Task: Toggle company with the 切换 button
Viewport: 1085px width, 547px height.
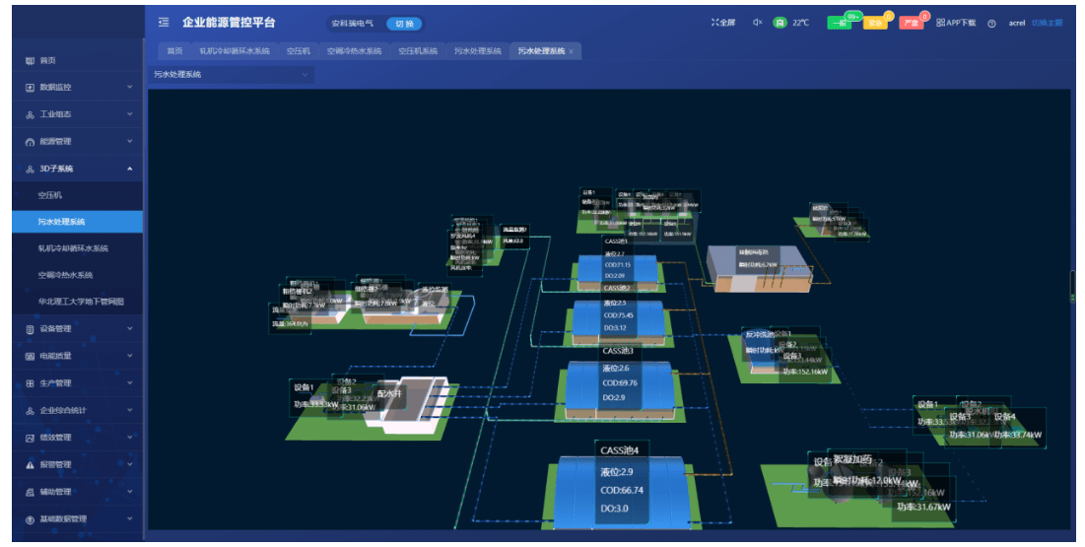Action: [404, 24]
